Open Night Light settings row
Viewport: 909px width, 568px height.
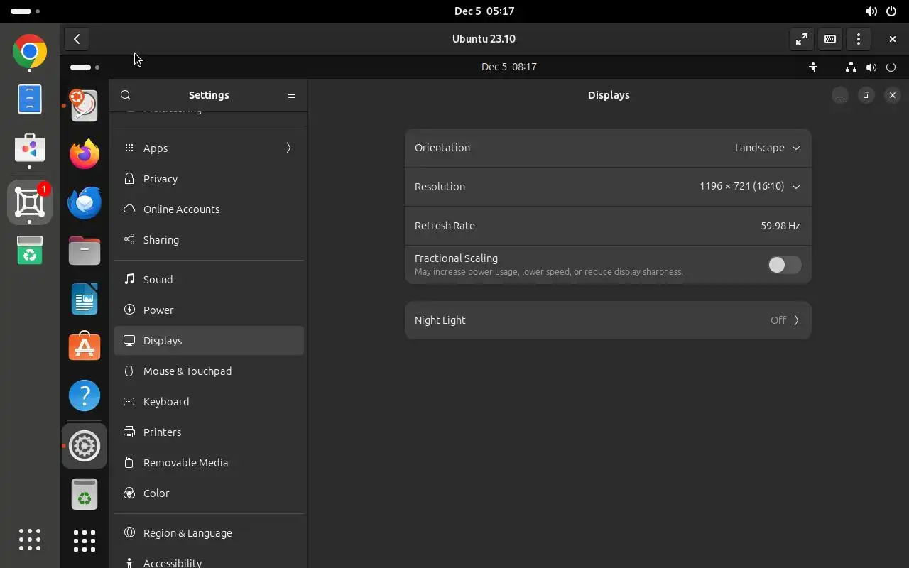click(608, 320)
